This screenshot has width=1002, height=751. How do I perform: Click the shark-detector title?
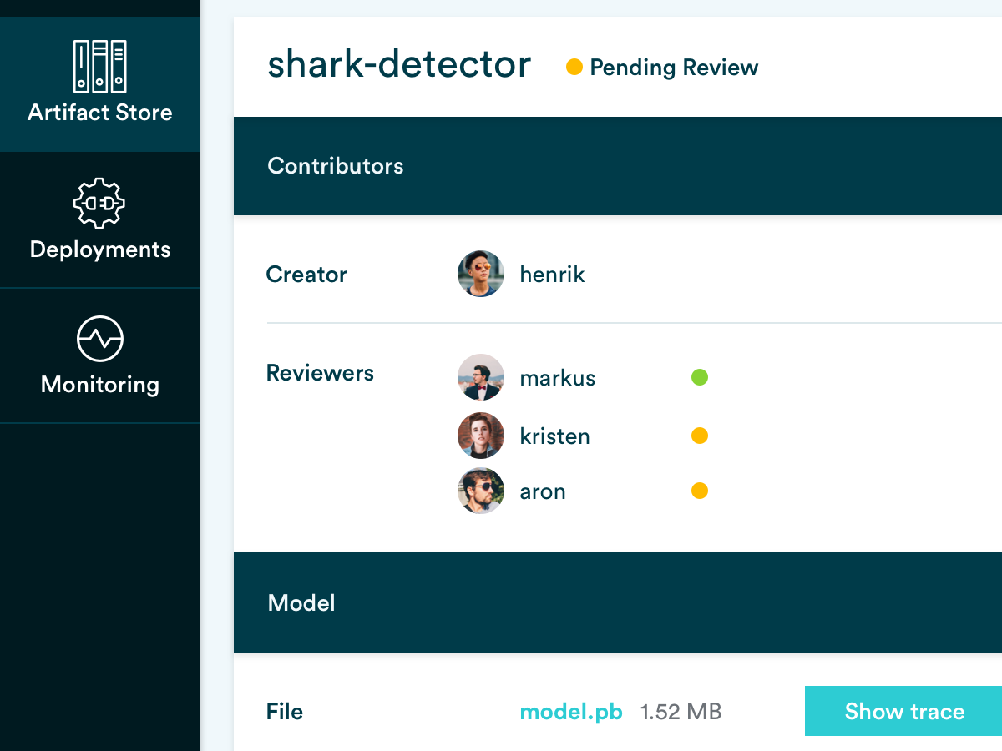point(399,65)
